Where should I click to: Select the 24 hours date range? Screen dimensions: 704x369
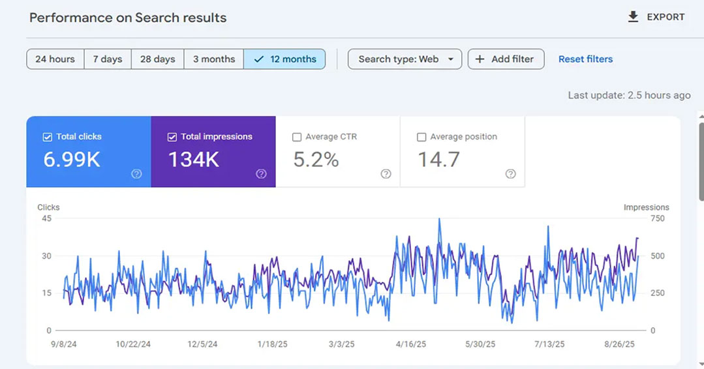click(55, 59)
